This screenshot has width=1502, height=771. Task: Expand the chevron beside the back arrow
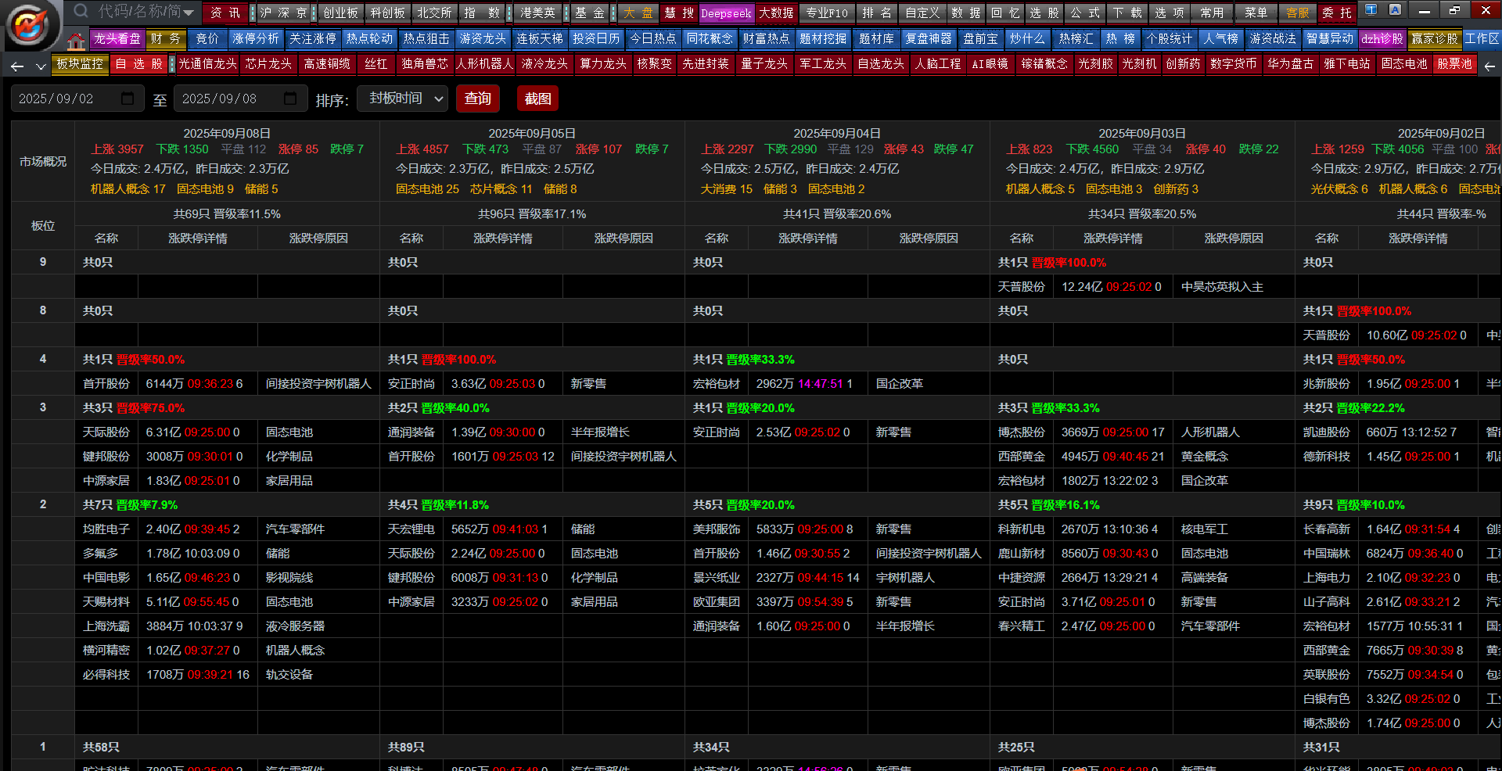(40, 67)
